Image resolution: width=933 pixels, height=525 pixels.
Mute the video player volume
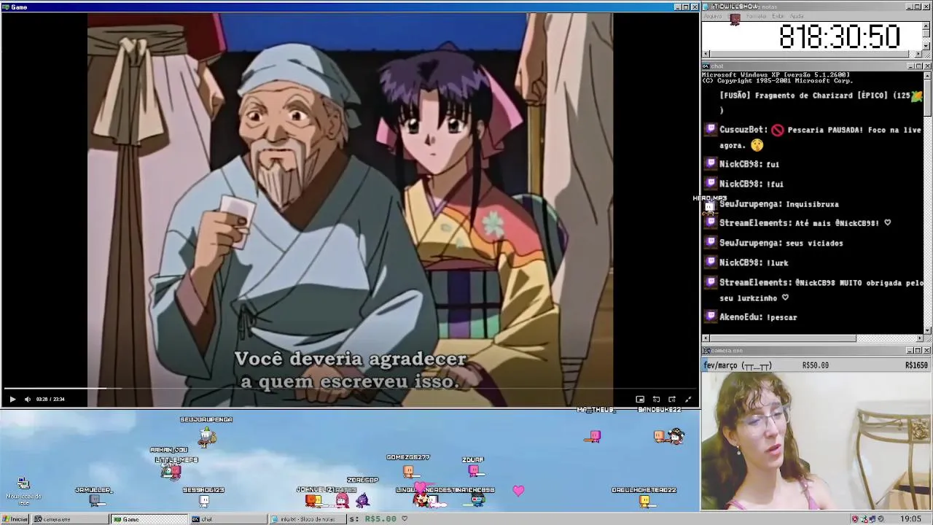[28, 399]
